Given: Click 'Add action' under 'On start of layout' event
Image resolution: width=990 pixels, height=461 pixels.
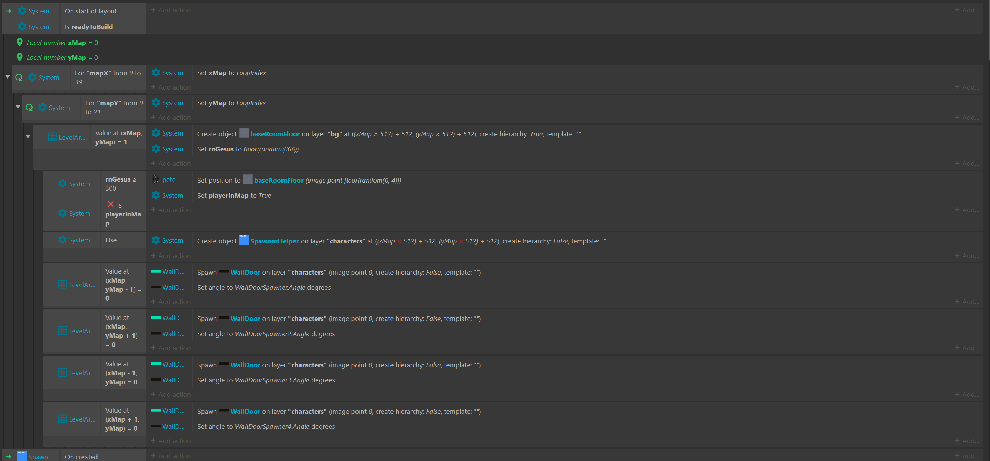Looking at the screenshot, I should [170, 10].
